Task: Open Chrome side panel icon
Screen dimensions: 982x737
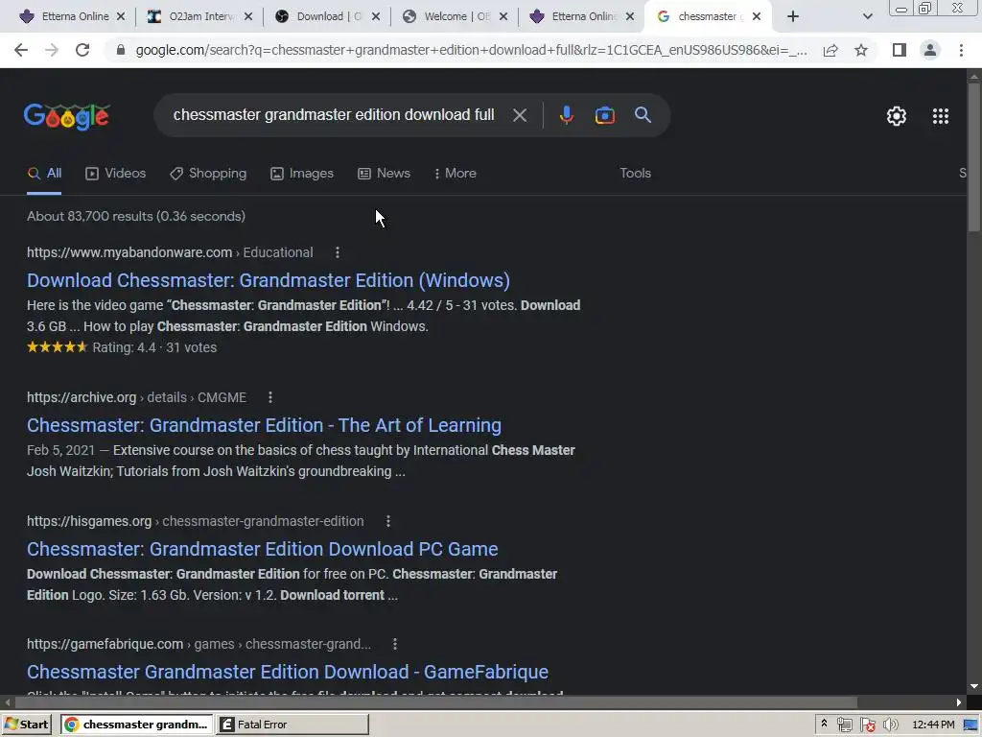Action: [x=900, y=50]
